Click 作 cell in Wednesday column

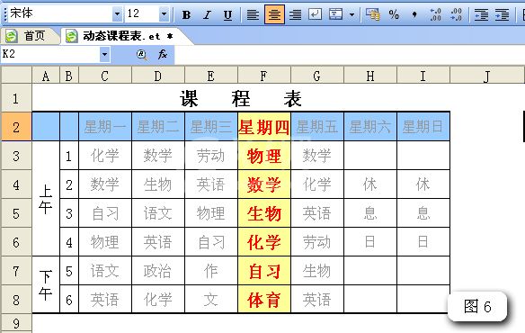211,271
